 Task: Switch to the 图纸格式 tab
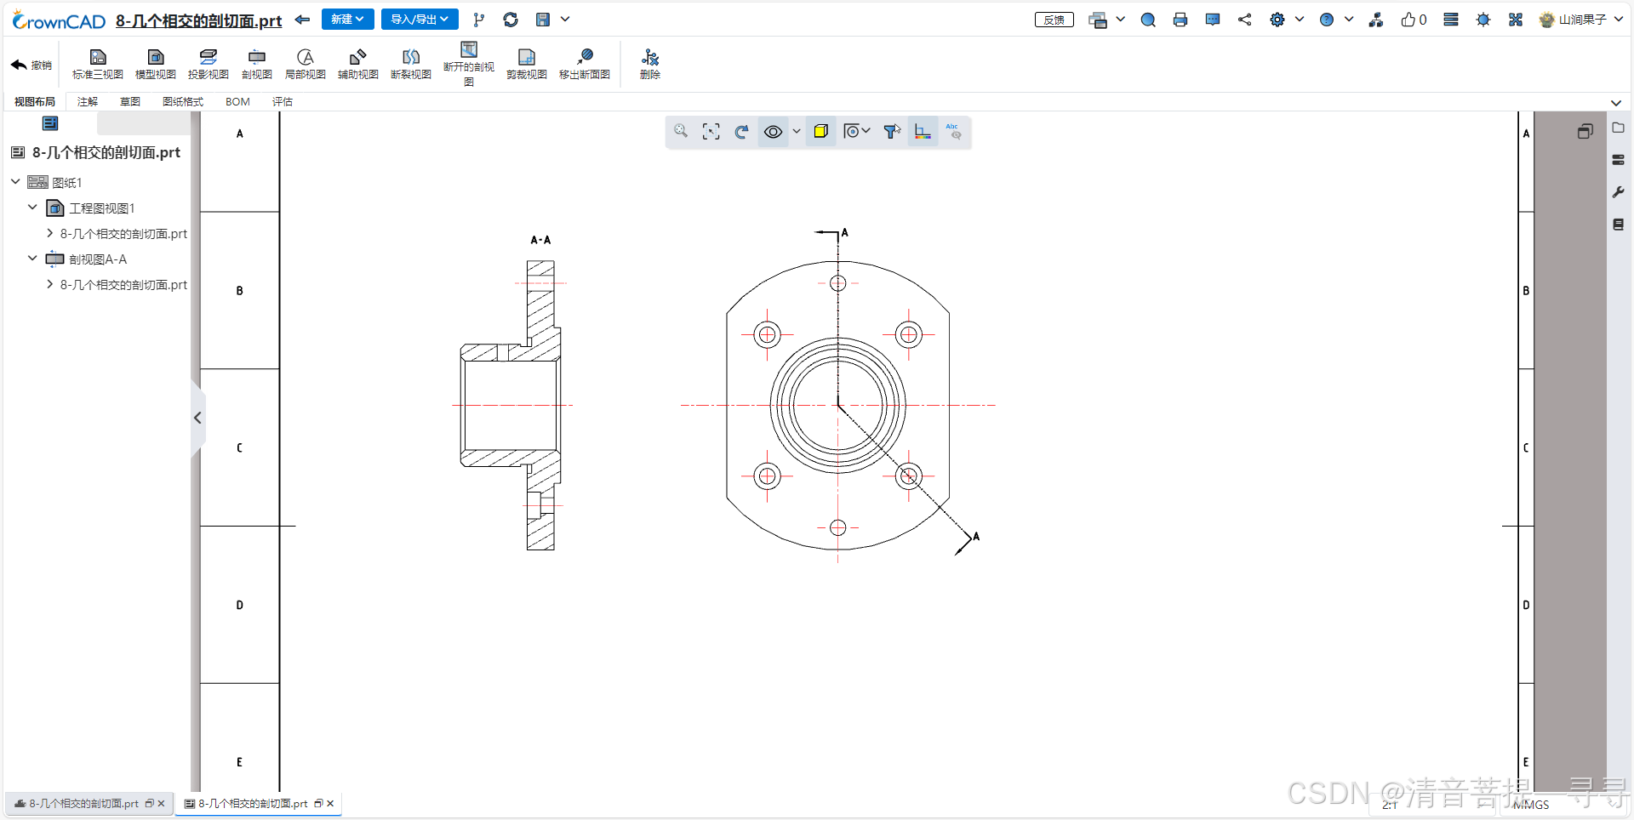[x=183, y=101]
